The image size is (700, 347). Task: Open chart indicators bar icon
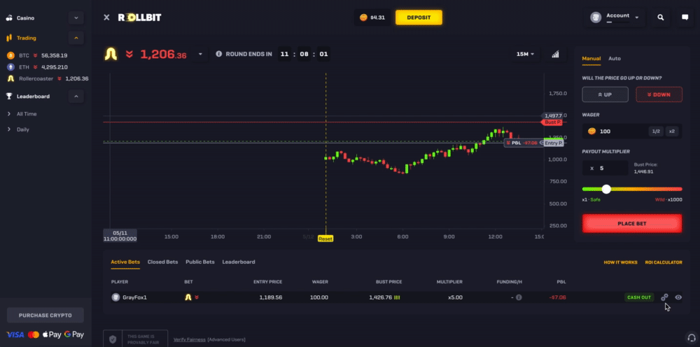(x=555, y=54)
